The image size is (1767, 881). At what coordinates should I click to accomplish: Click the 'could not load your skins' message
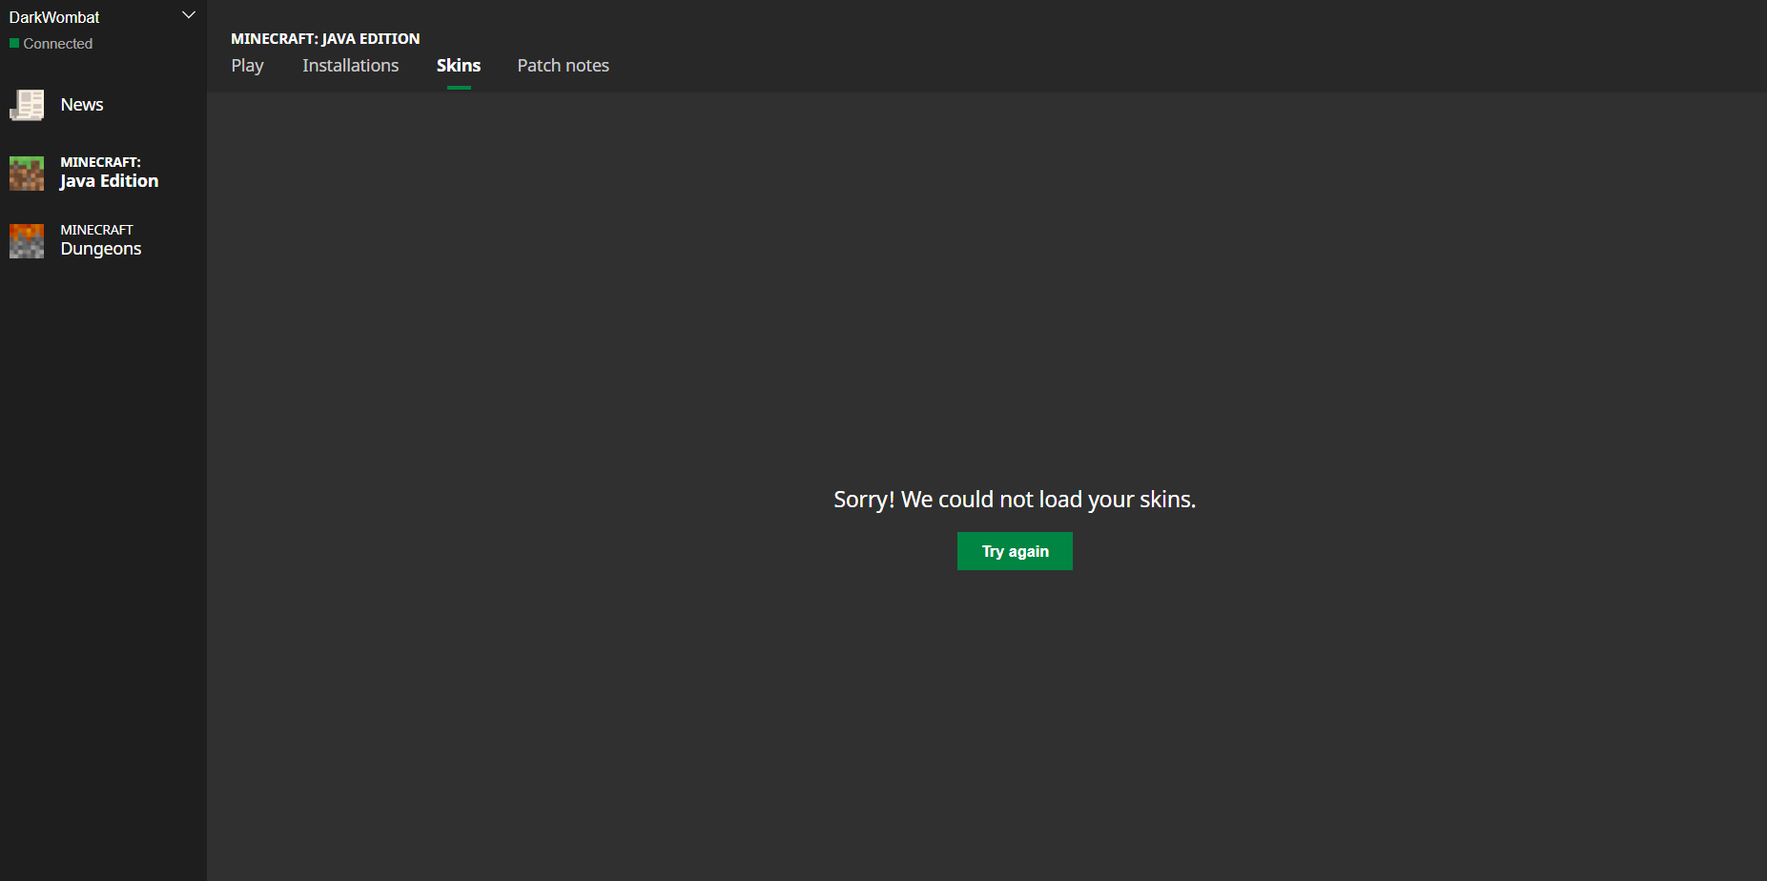pos(1015,500)
